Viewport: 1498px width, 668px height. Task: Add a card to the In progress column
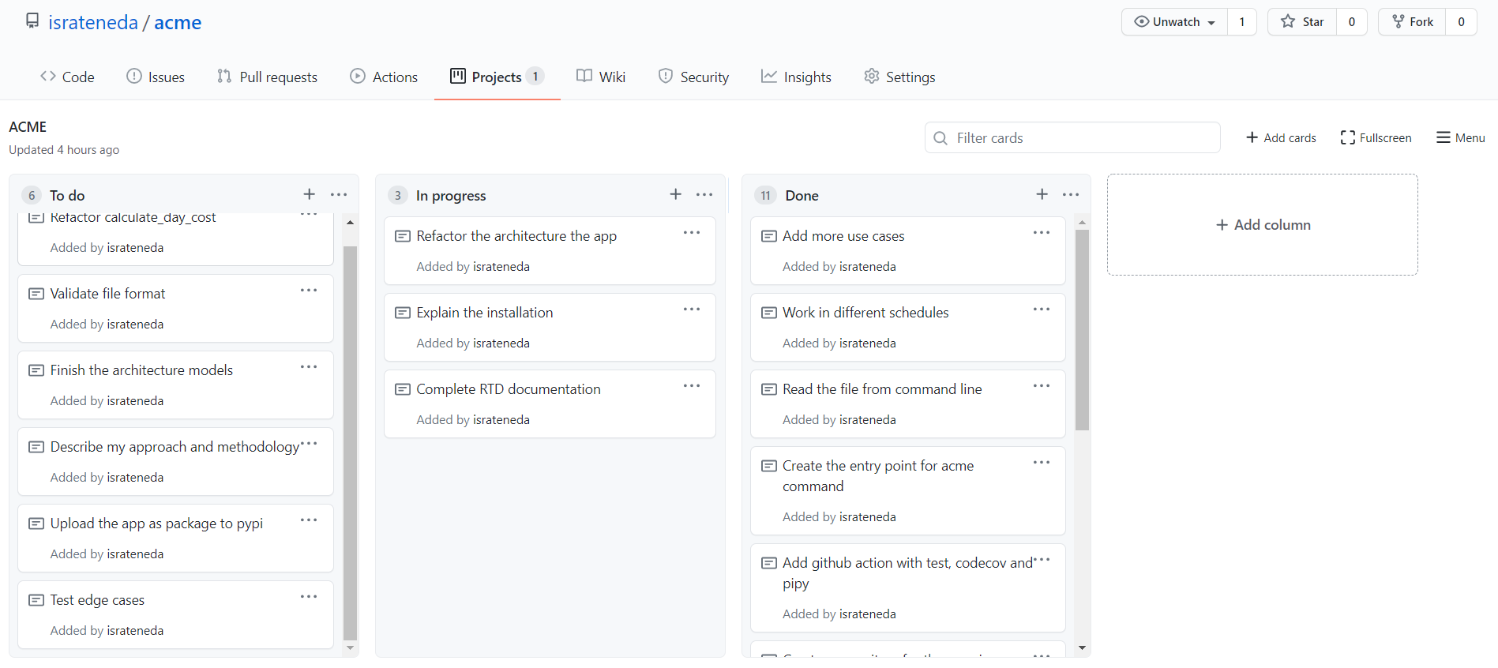pos(676,194)
